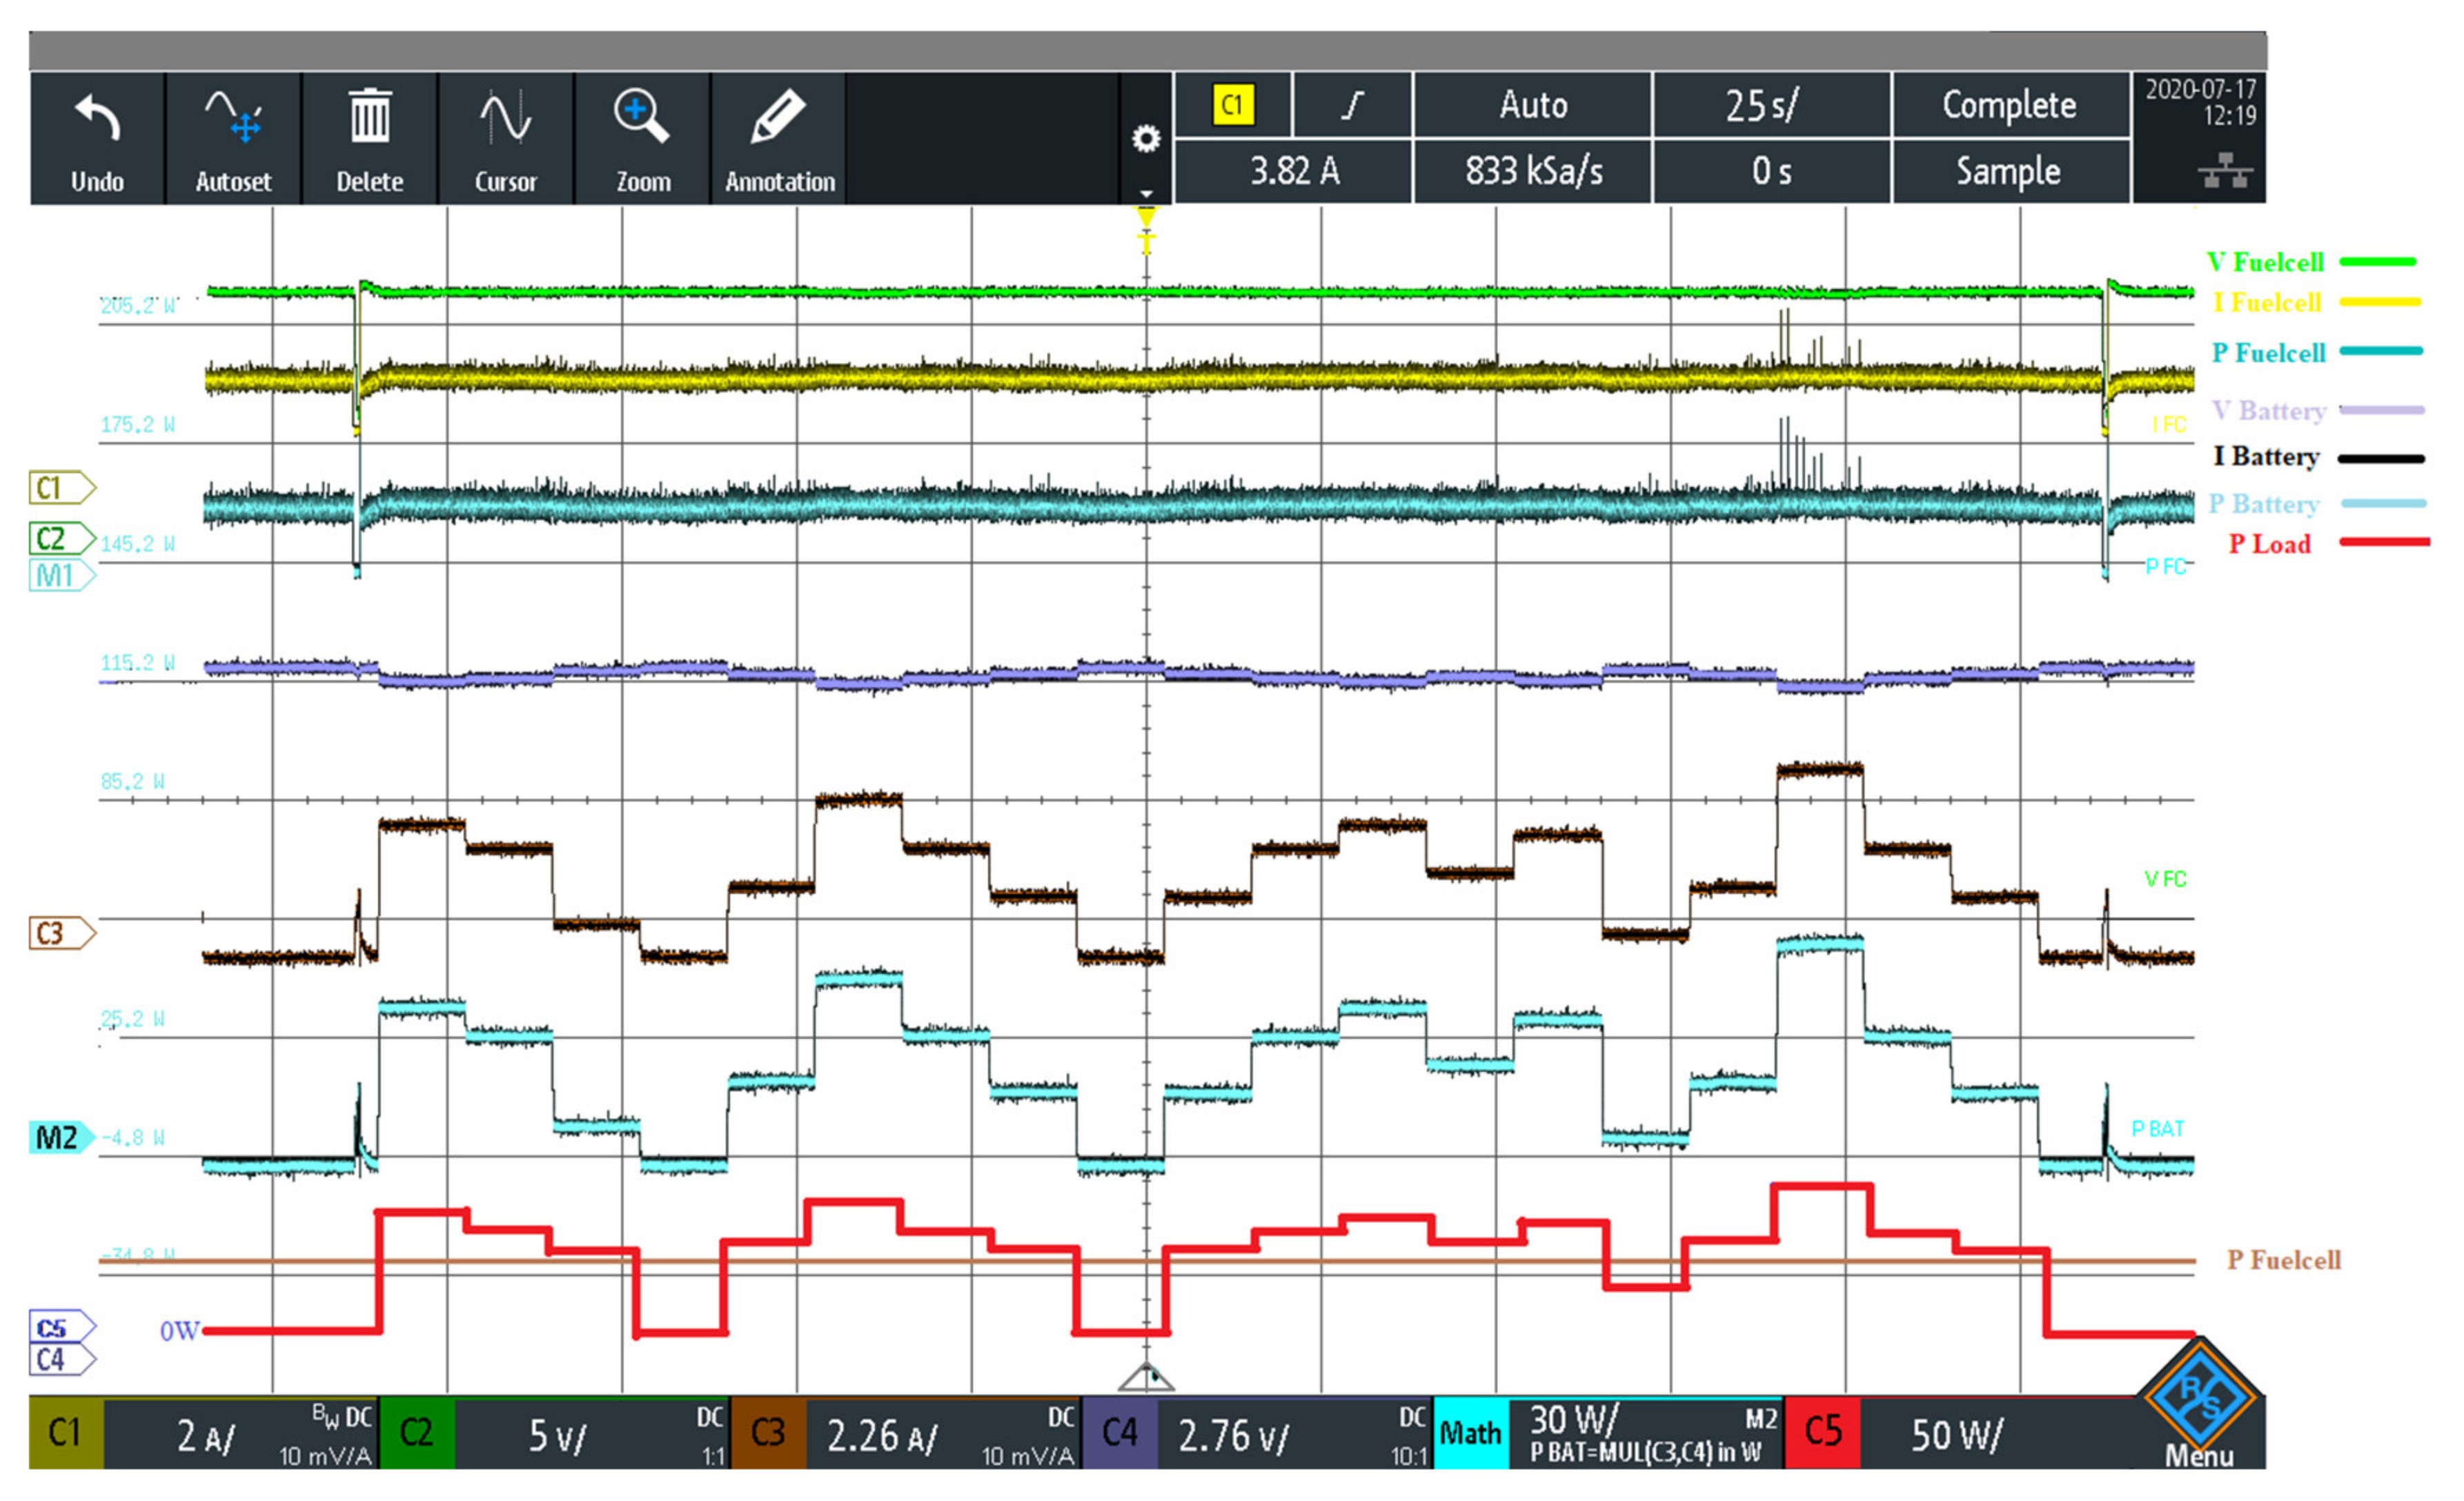Toggle channel C1 at bottom bar
This screenshot has width=2464, height=1501.
[66, 1432]
